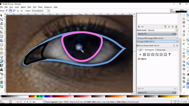Expand Export PNG Image panel
Viewport: 189px width, 106px height.
[157, 38]
